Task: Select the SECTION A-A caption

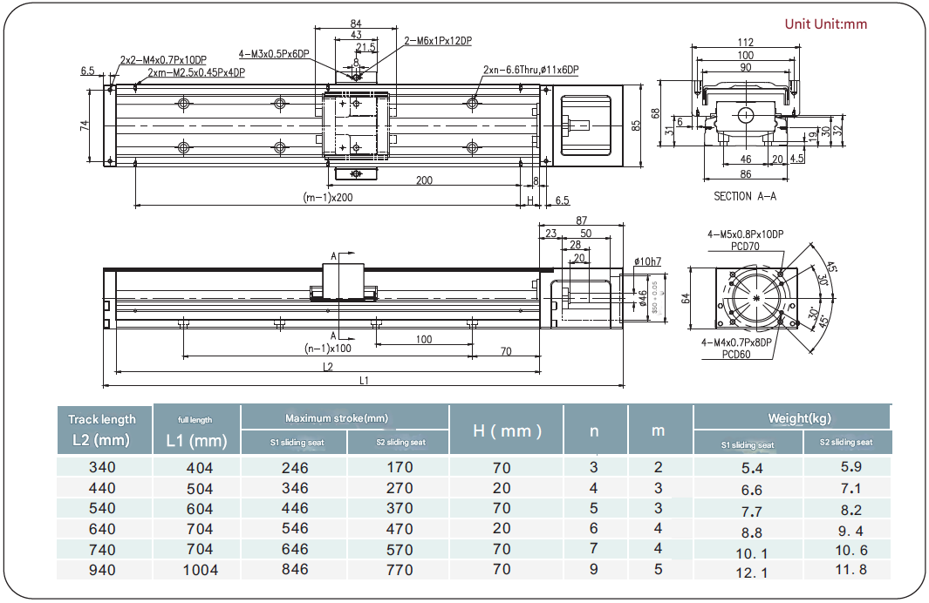Action: tap(744, 196)
